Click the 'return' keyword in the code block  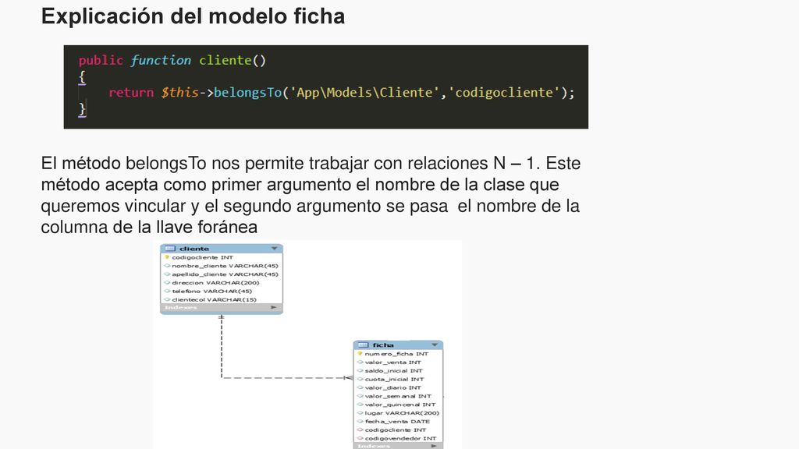(131, 93)
